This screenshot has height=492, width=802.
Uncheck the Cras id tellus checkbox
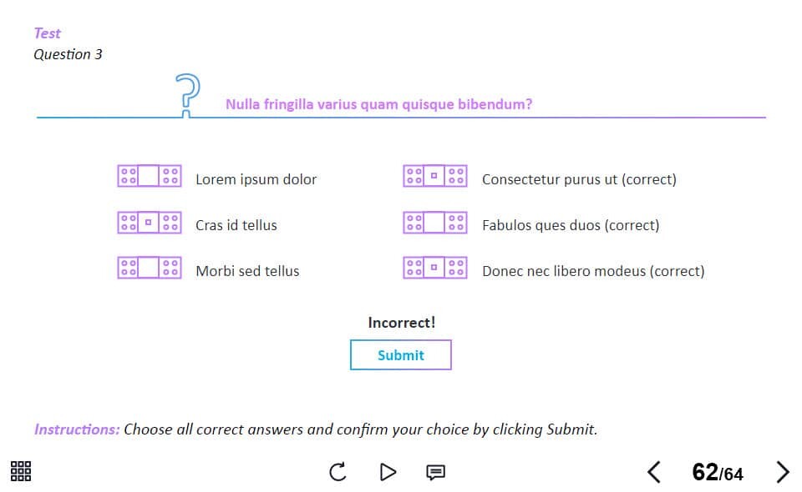click(x=149, y=223)
